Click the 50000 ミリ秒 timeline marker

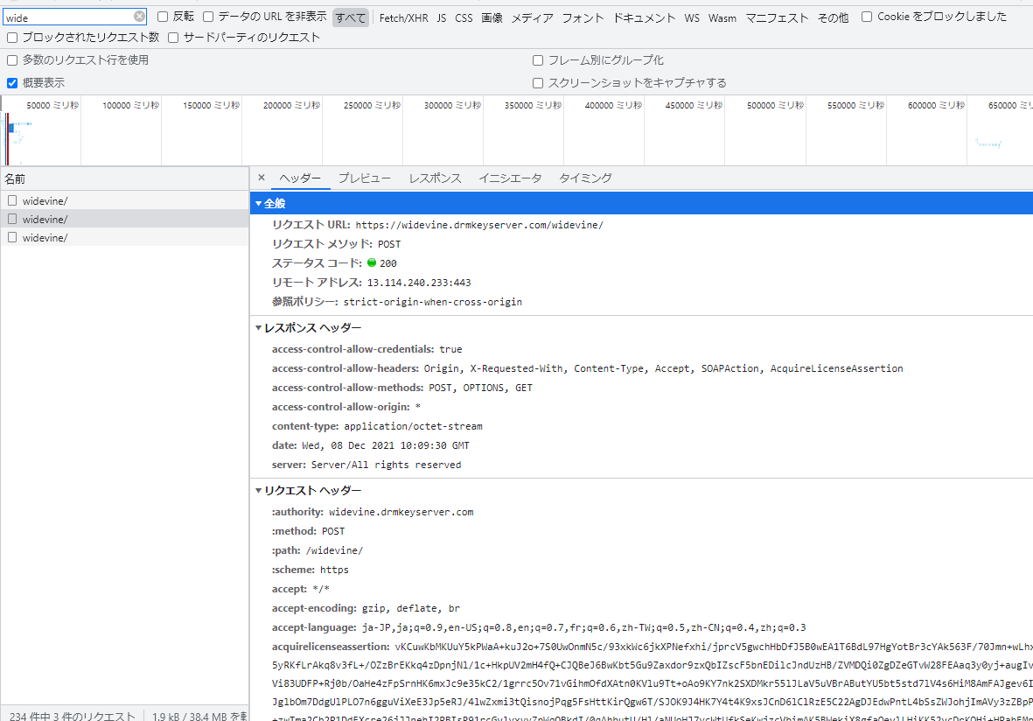[x=52, y=106]
